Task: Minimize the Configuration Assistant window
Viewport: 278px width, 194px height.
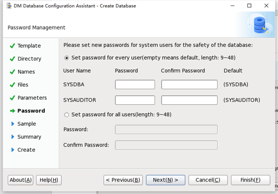Action: pyautogui.click(x=232, y=6)
